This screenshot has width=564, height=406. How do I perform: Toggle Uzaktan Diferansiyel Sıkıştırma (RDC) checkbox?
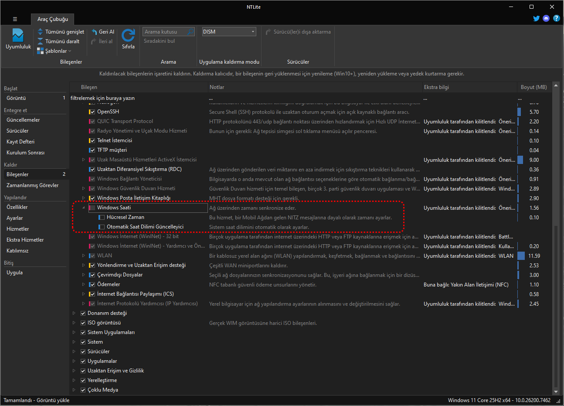tap(92, 170)
